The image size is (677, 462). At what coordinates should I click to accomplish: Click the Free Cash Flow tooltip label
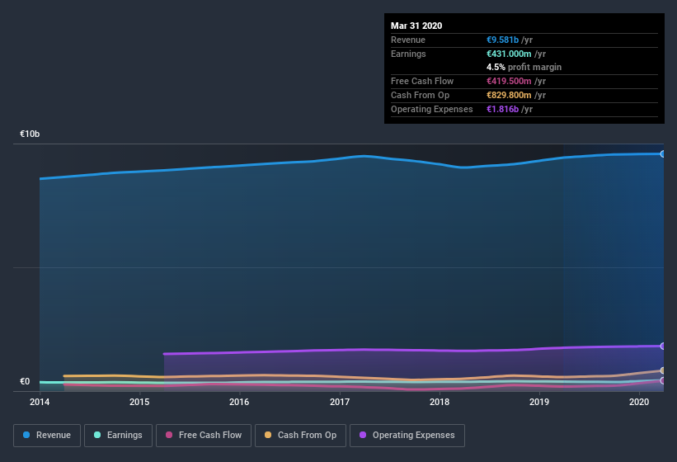(x=422, y=81)
